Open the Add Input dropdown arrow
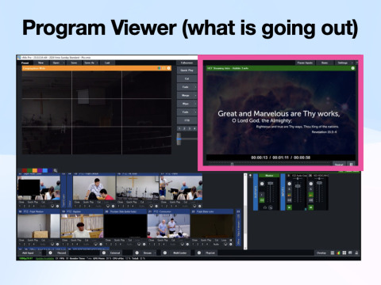This screenshot has height=285, width=381. pos(40,253)
